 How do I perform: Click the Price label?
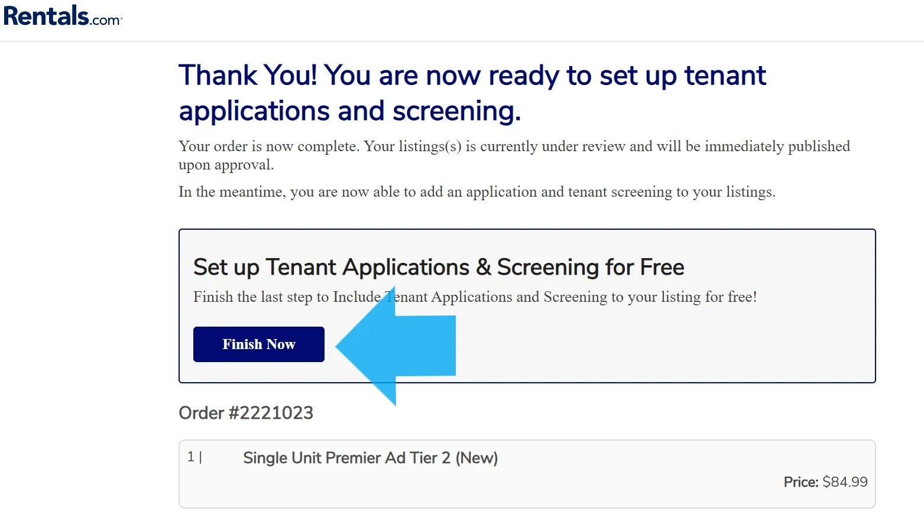tap(800, 481)
